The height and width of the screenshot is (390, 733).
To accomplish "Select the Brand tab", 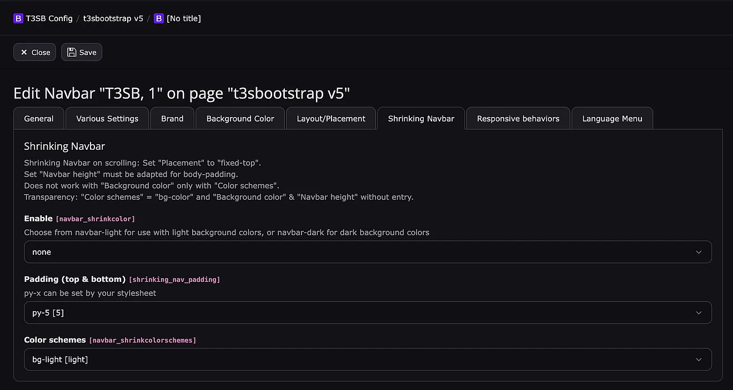I will 172,119.
